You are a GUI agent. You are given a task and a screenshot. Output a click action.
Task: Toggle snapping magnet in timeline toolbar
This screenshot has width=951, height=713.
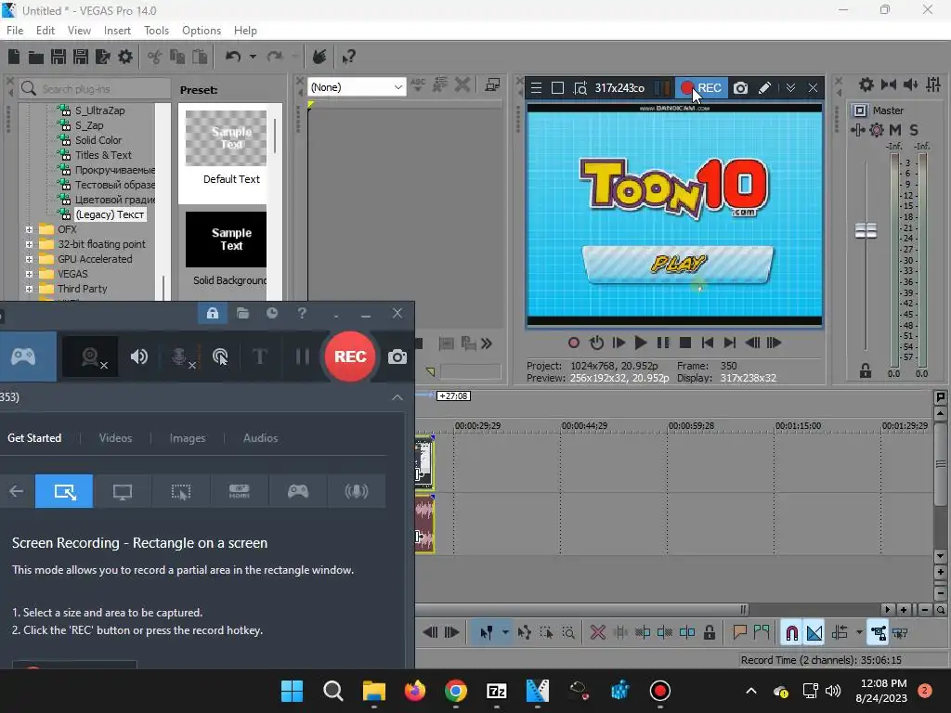pyautogui.click(x=791, y=632)
